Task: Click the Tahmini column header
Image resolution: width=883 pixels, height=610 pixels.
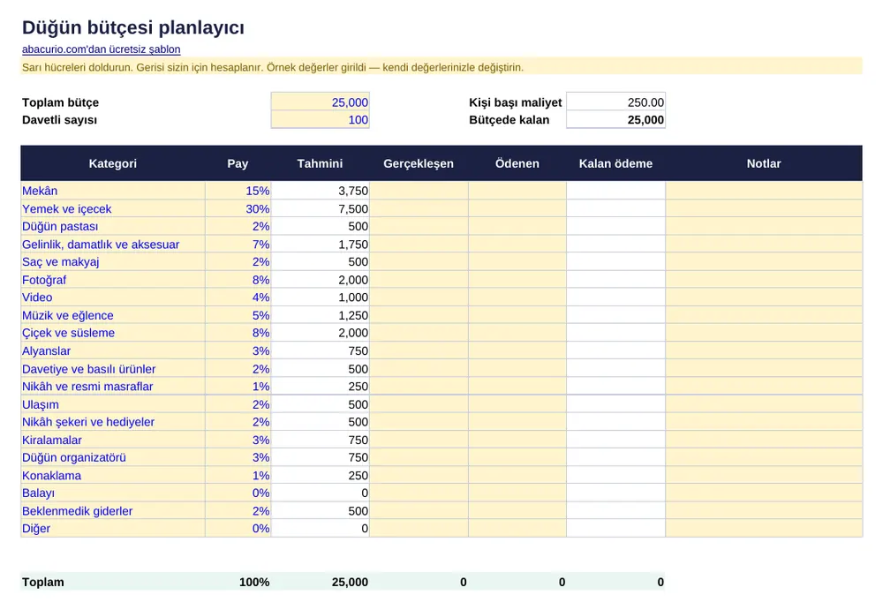Action: pyautogui.click(x=320, y=163)
